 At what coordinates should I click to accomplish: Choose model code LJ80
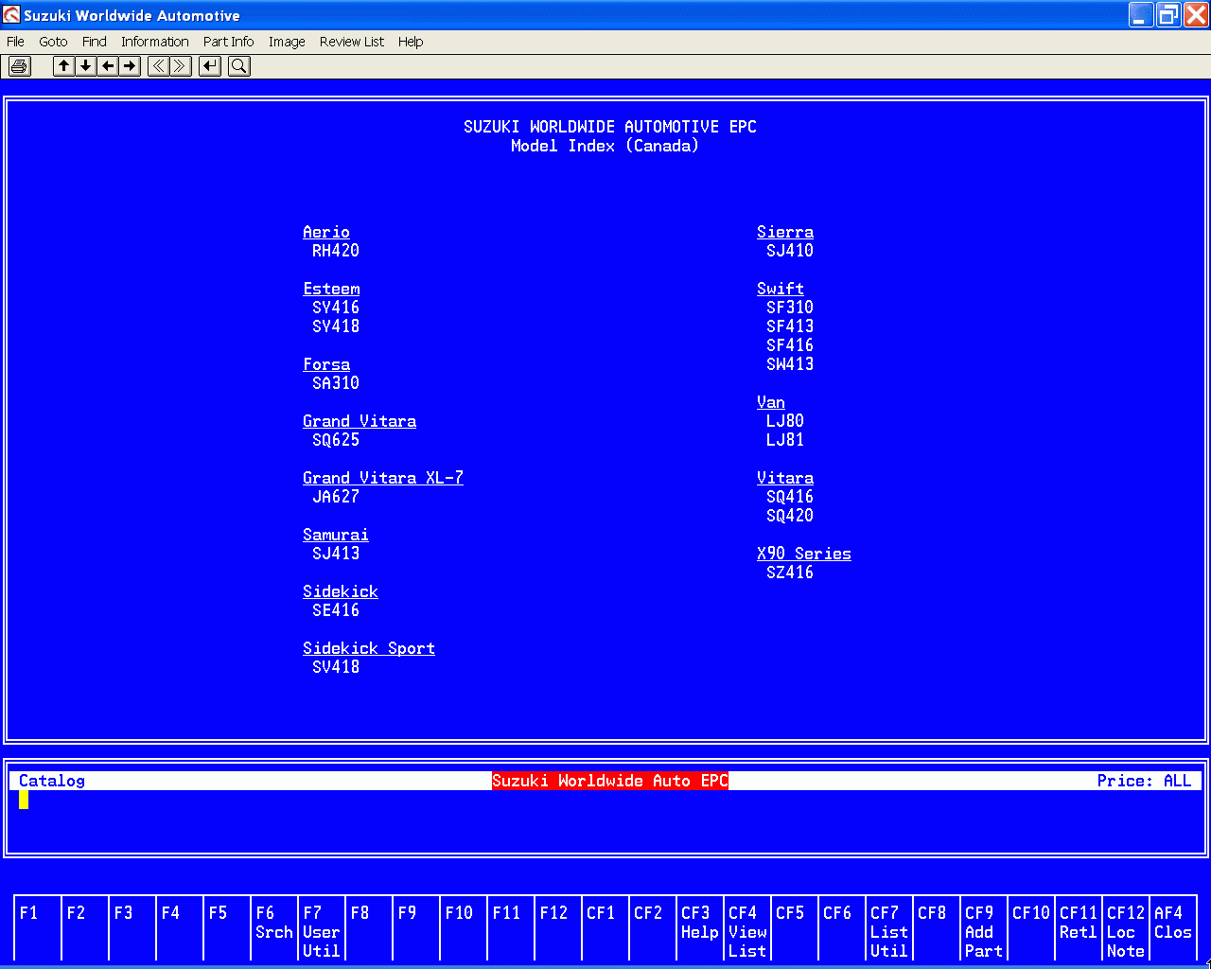point(785,421)
